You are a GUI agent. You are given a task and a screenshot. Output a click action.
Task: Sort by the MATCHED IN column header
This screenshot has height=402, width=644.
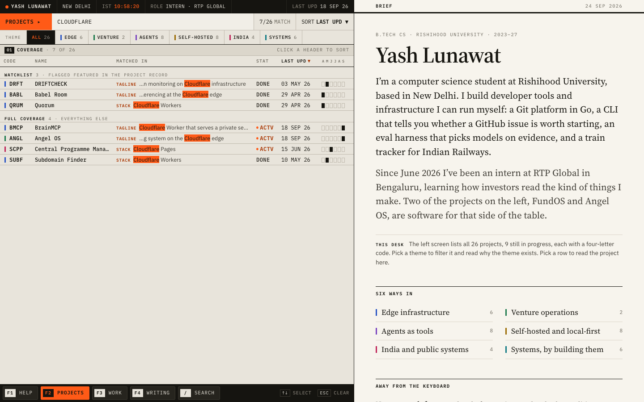[x=132, y=61]
